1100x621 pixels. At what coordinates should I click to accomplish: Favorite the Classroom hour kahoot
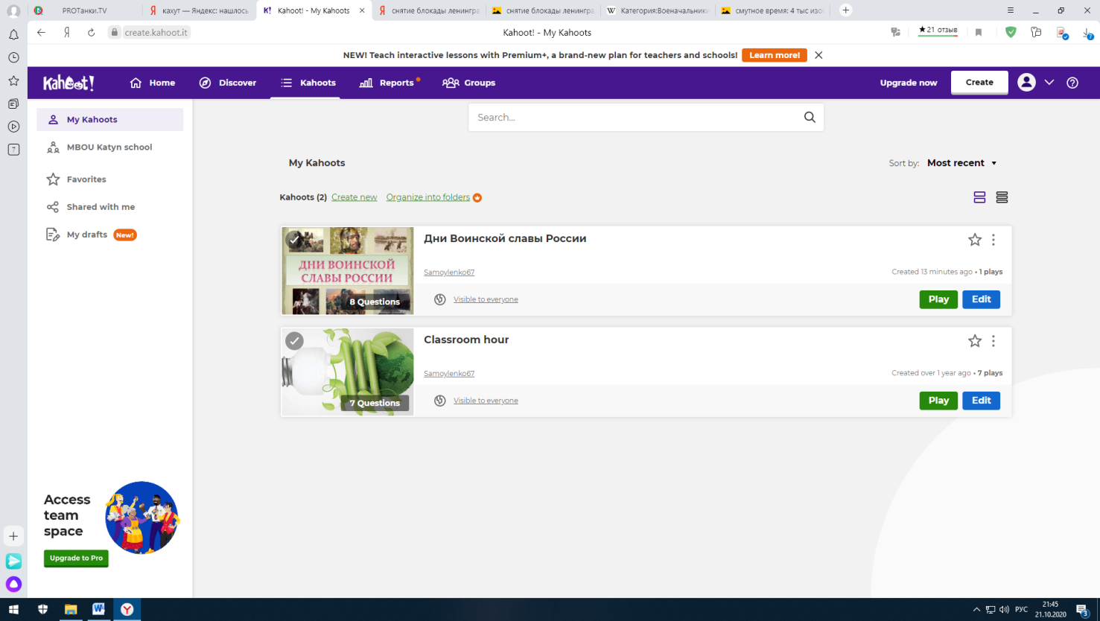tap(974, 341)
